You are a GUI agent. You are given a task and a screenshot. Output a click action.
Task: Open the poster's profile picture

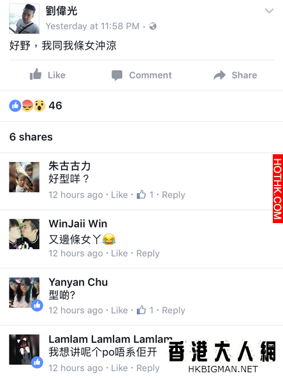(x=24, y=18)
